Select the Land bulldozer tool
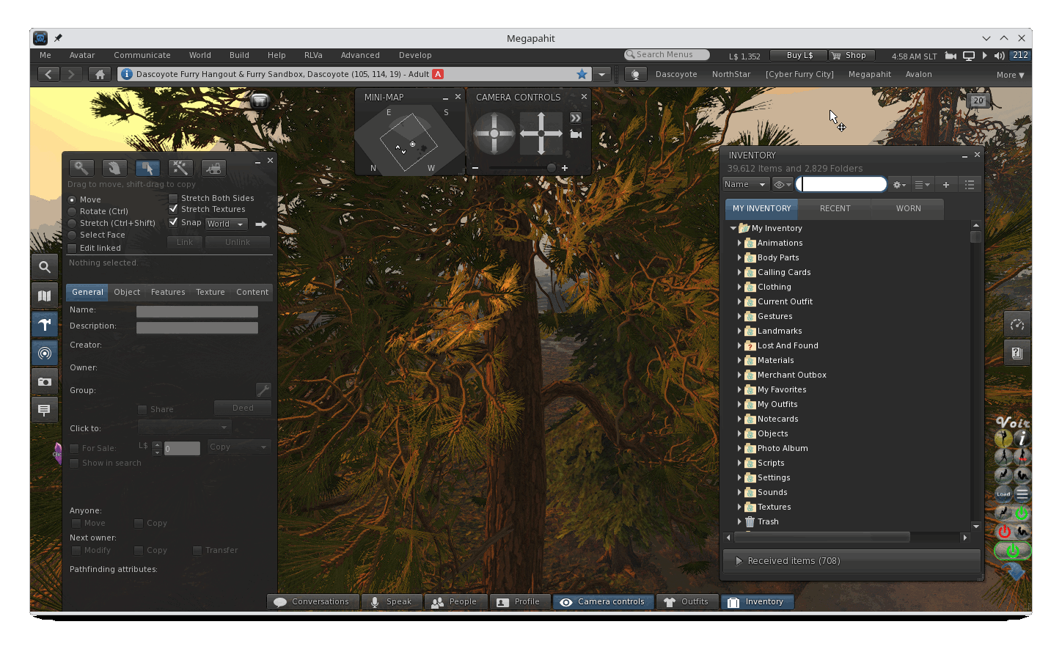1062x660 pixels. pos(213,167)
